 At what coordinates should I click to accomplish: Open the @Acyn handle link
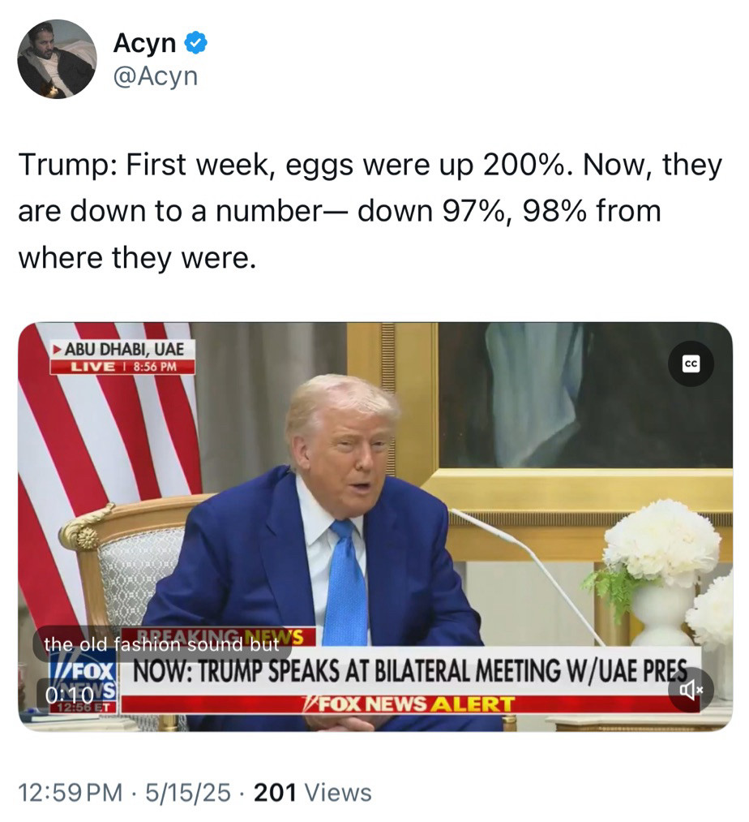(x=156, y=77)
